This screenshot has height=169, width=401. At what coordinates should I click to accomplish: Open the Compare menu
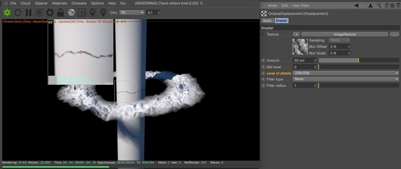(x=79, y=3)
